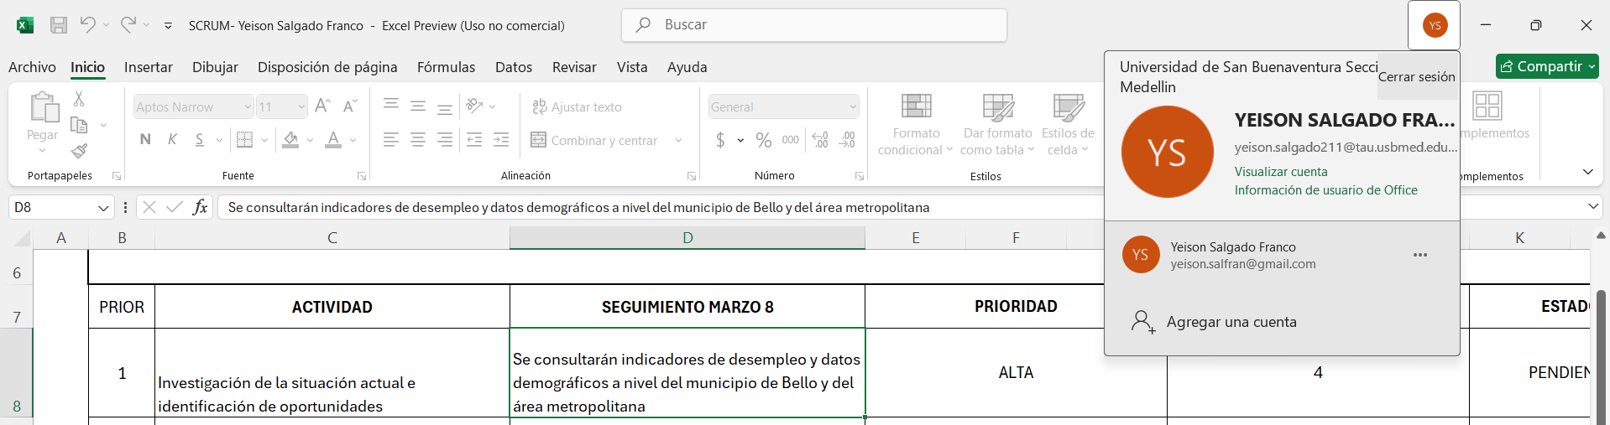Click the Cut scissors icon
The height and width of the screenshot is (425, 1610).
[x=79, y=98]
